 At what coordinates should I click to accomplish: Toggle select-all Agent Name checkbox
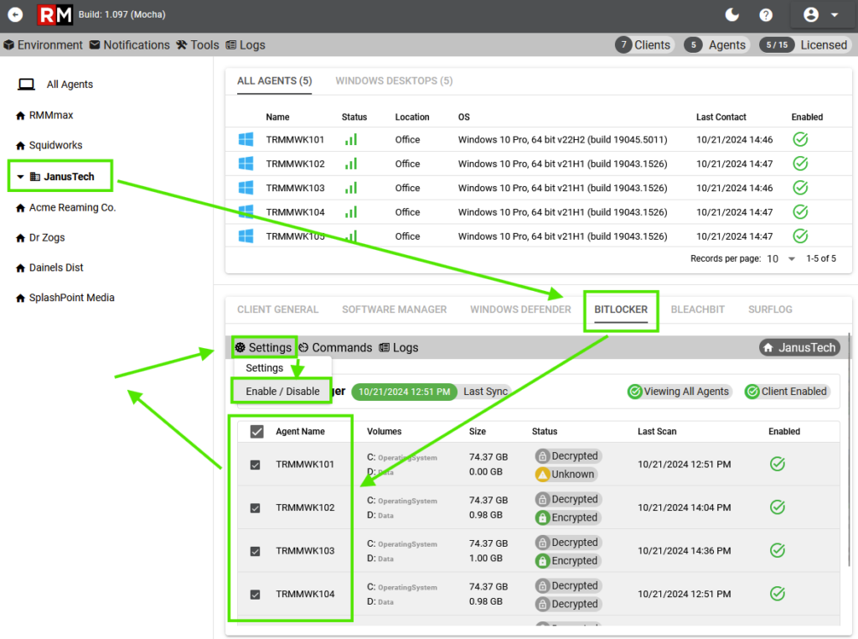256,432
